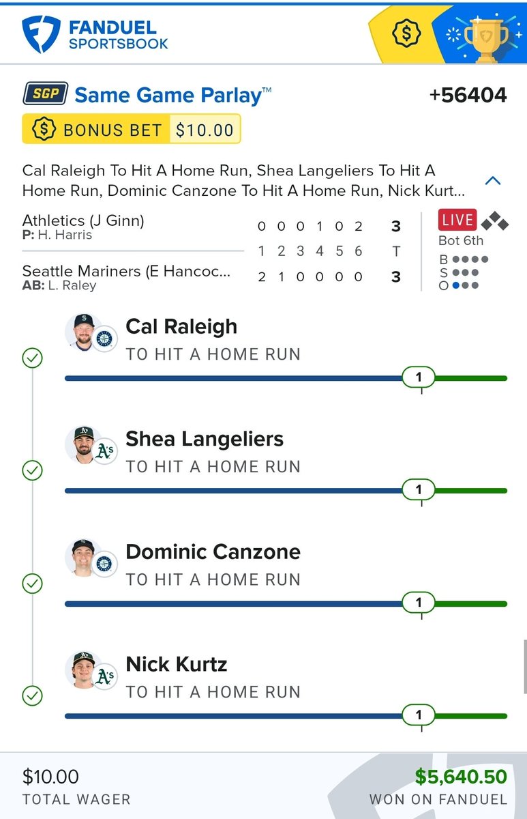This screenshot has width=527, height=819.
Task: Click Dominic Canzone's home run progress marker
Action: [x=419, y=603]
